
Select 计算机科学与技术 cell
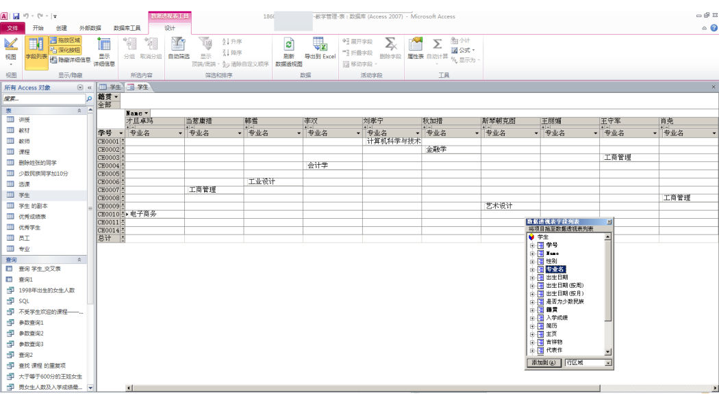tap(392, 142)
